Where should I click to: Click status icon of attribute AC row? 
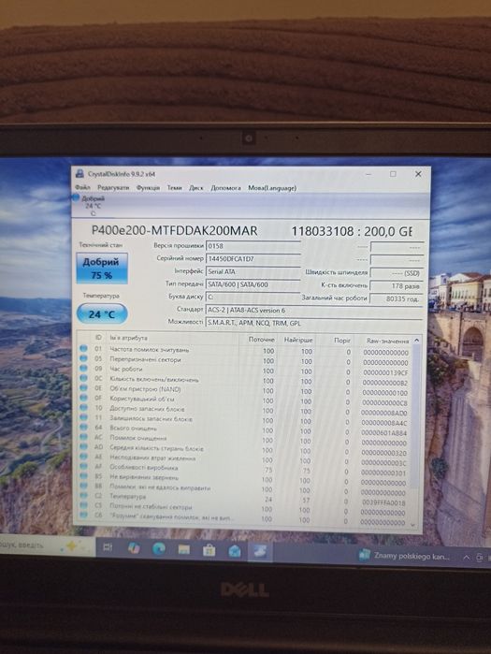coord(83,437)
